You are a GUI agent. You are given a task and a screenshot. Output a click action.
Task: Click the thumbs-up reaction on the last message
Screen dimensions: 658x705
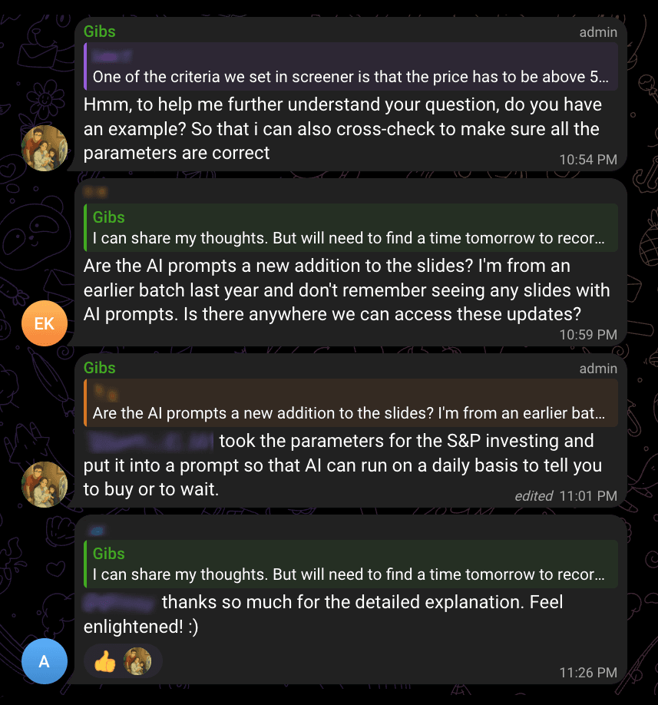pyautogui.click(x=105, y=660)
